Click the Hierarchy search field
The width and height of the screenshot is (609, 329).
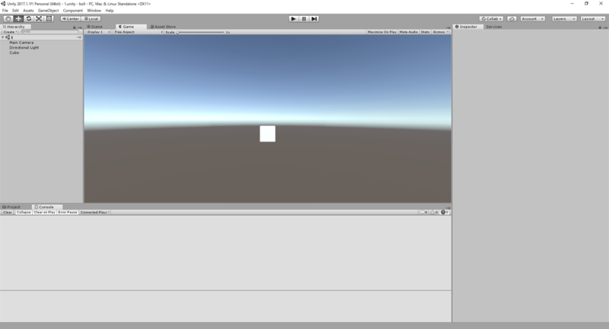[49, 32]
